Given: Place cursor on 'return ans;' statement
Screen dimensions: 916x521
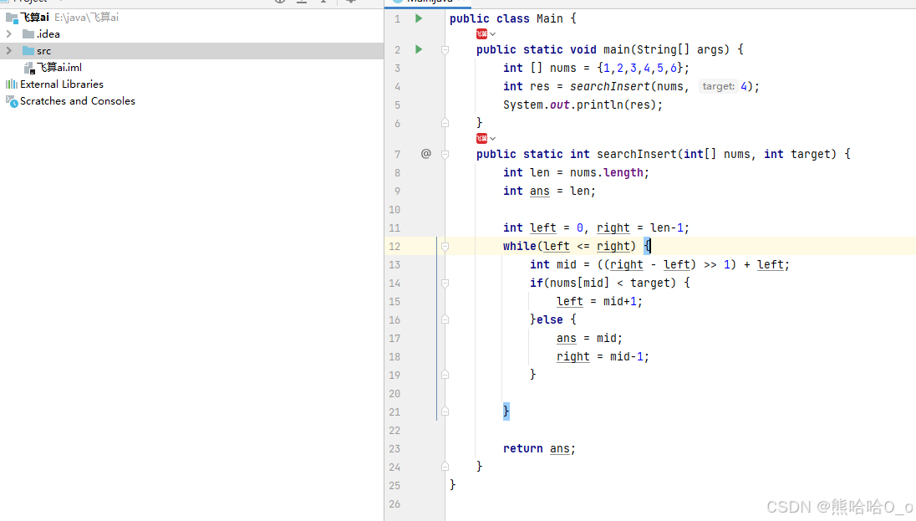Looking at the screenshot, I should [x=539, y=448].
